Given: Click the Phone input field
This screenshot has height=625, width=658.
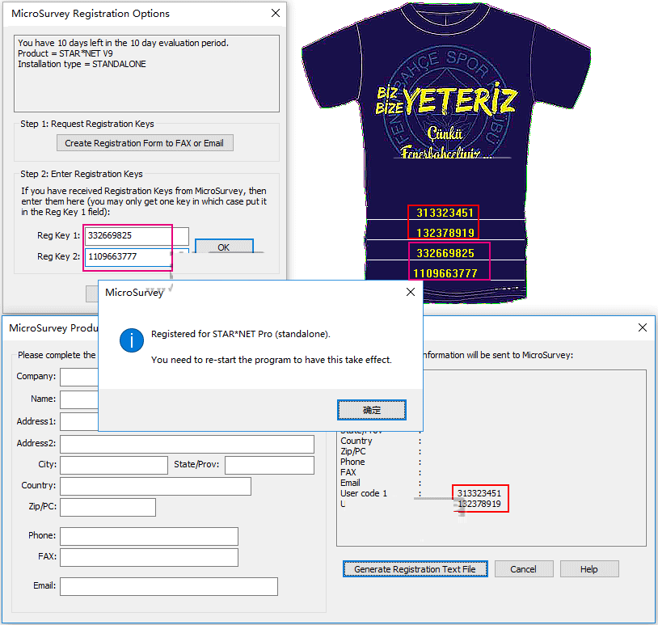Looking at the screenshot, I should [149, 536].
